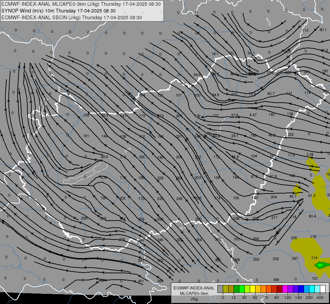Image resolution: width=330 pixels, height=304 pixels.
Task: Click the map value '16.1'
Action: click(215, 54)
